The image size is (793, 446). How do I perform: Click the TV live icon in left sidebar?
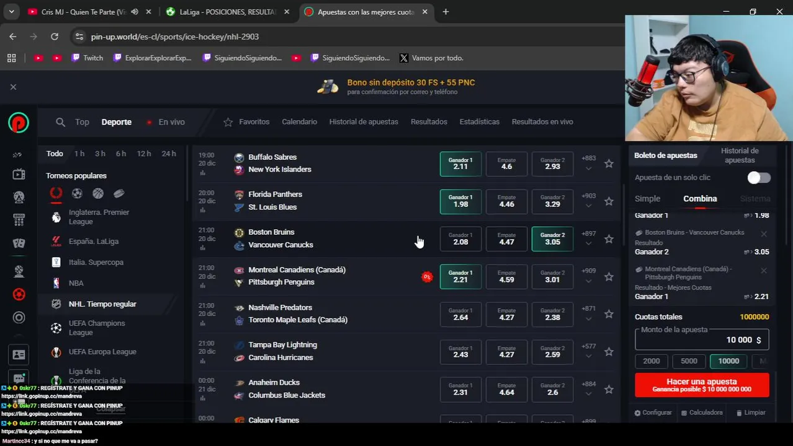pos(19,175)
